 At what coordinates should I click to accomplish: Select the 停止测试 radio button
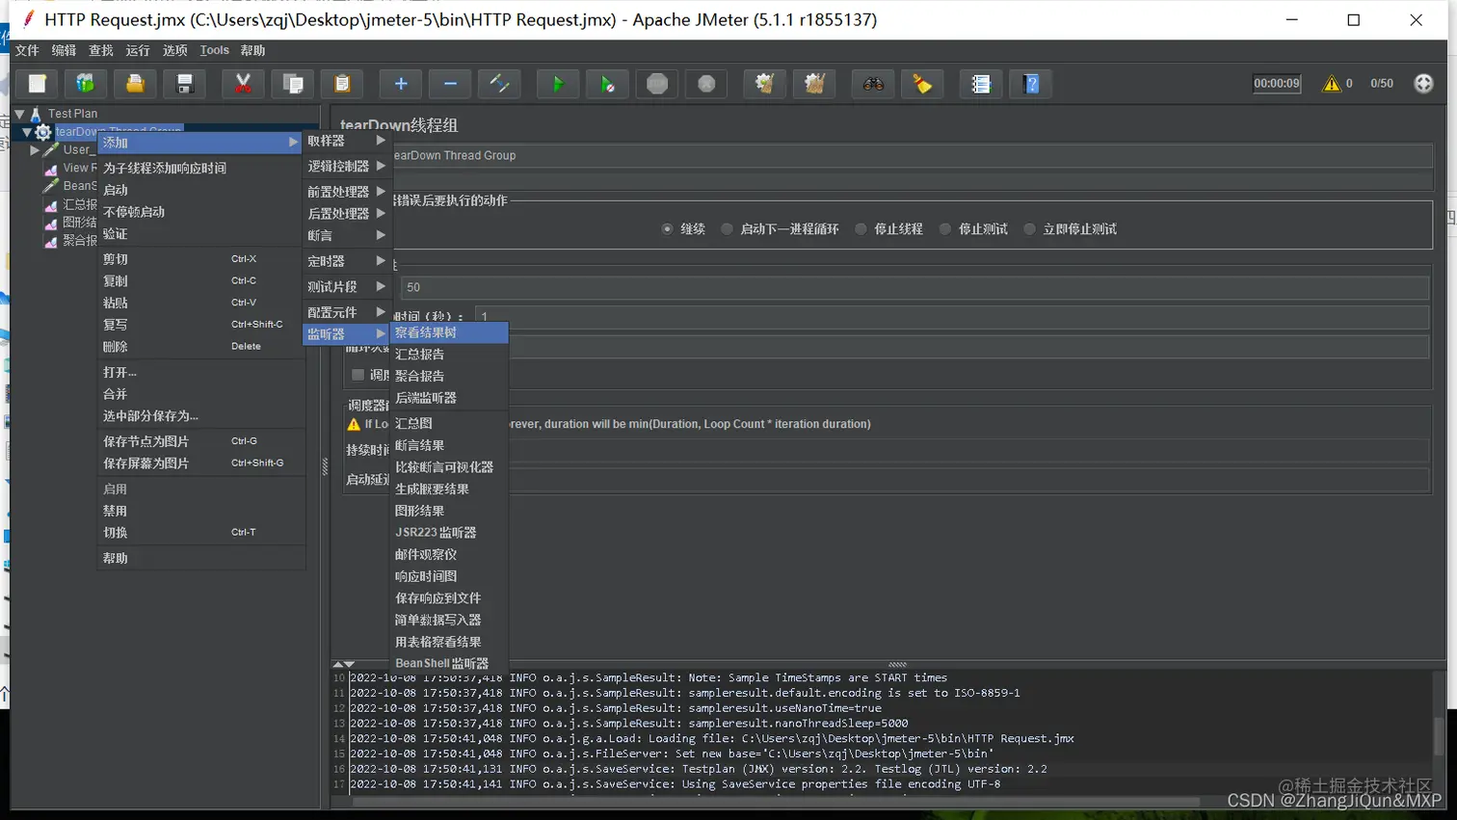click(945, 229)
